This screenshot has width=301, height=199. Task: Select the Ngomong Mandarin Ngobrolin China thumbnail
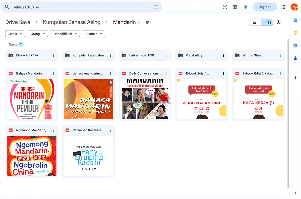pos(32,156)
